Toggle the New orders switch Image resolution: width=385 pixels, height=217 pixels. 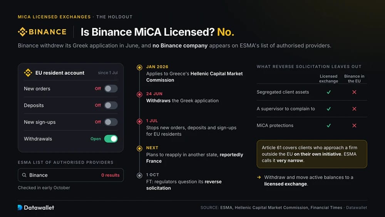click(x=111, y=89)
